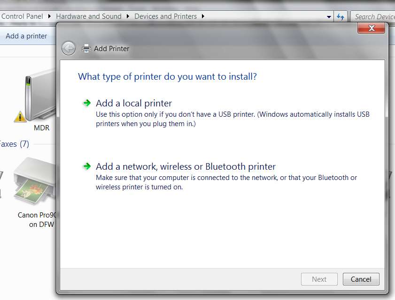Click warning badge on MDR device
This screenshot has width=395, height=300.
[x=20, y=117]
